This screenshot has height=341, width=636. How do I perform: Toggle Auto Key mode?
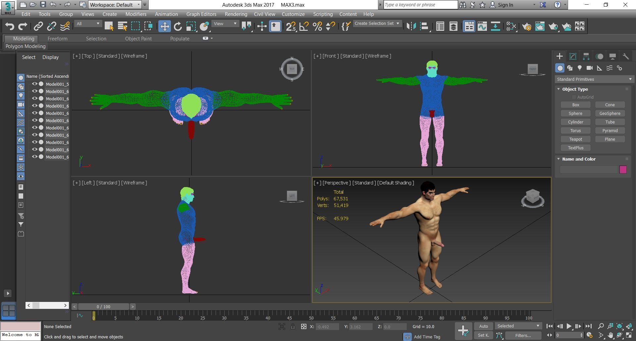coord(483,326)
